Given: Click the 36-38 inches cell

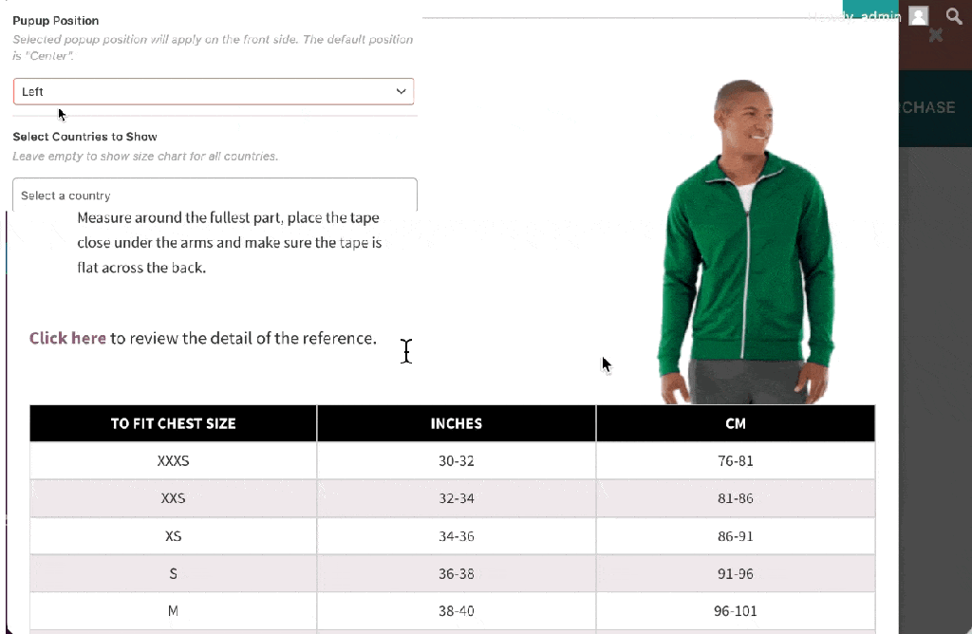Looking at the screenshot, I should point(457,574).
